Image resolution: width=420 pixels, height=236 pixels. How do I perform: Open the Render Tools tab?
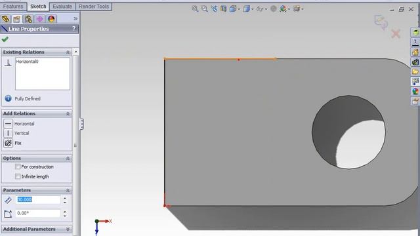pos(93,7)
